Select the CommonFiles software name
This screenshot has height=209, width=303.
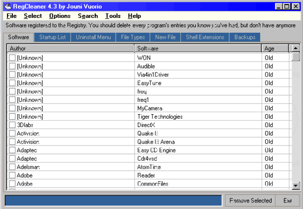152,184
